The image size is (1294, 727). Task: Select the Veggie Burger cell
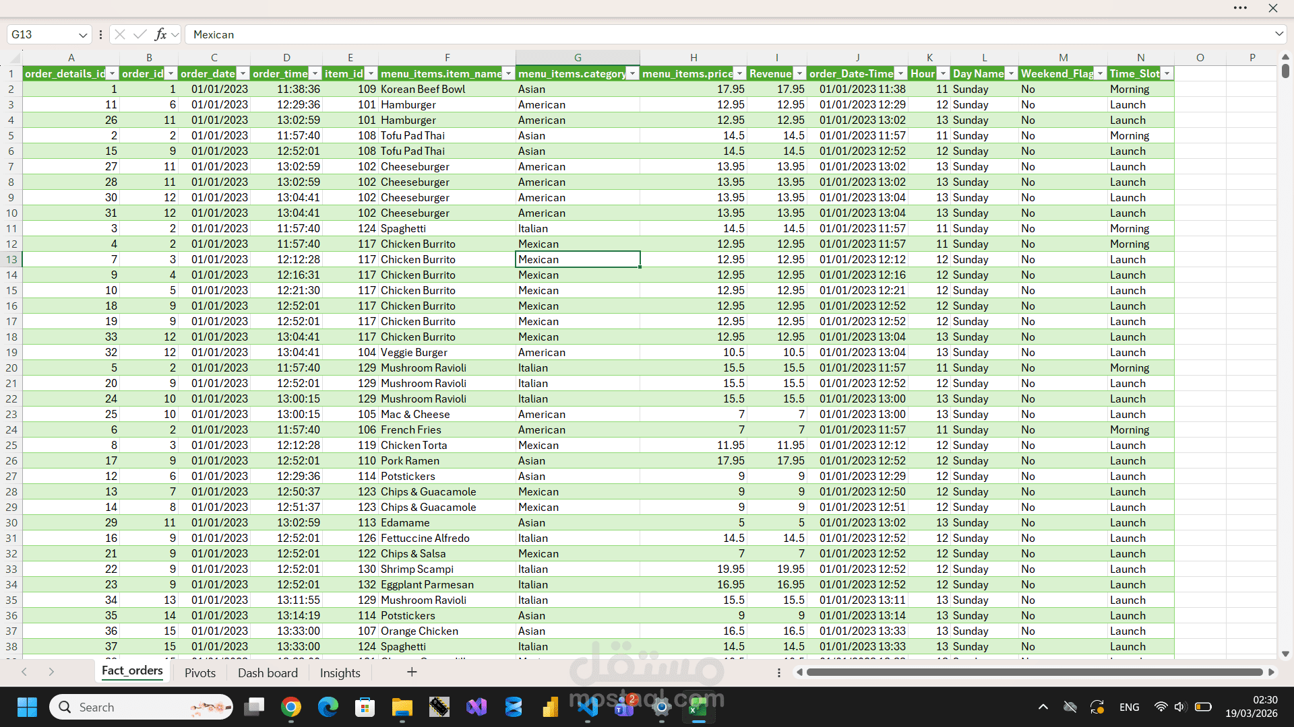(447, 352)
